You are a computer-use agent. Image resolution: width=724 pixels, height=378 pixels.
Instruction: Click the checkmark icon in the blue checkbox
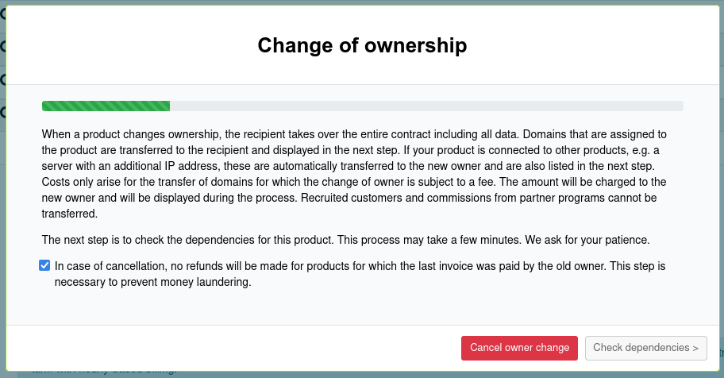(x=44, y=265)
